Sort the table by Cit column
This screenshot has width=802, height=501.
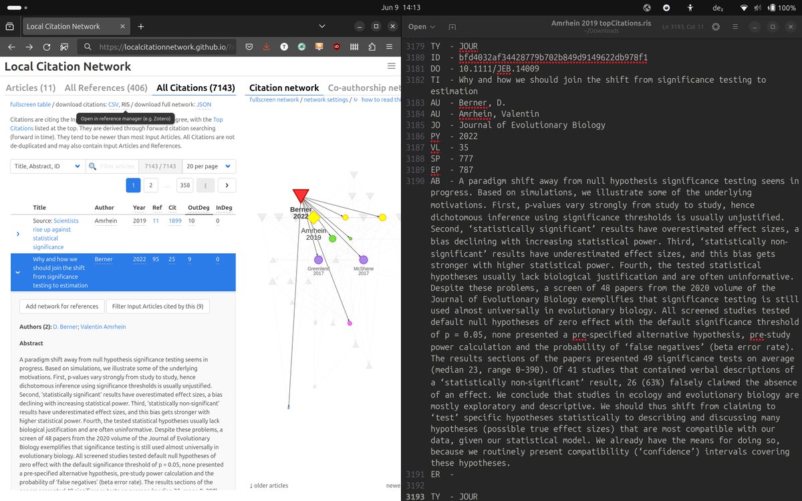click(173, 208)
